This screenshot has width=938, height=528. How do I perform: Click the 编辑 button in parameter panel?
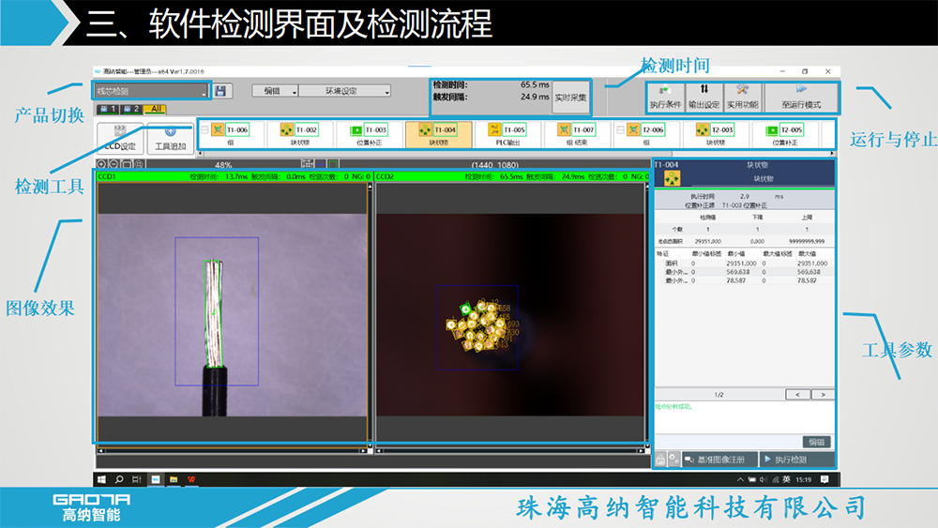click(817, 442)
